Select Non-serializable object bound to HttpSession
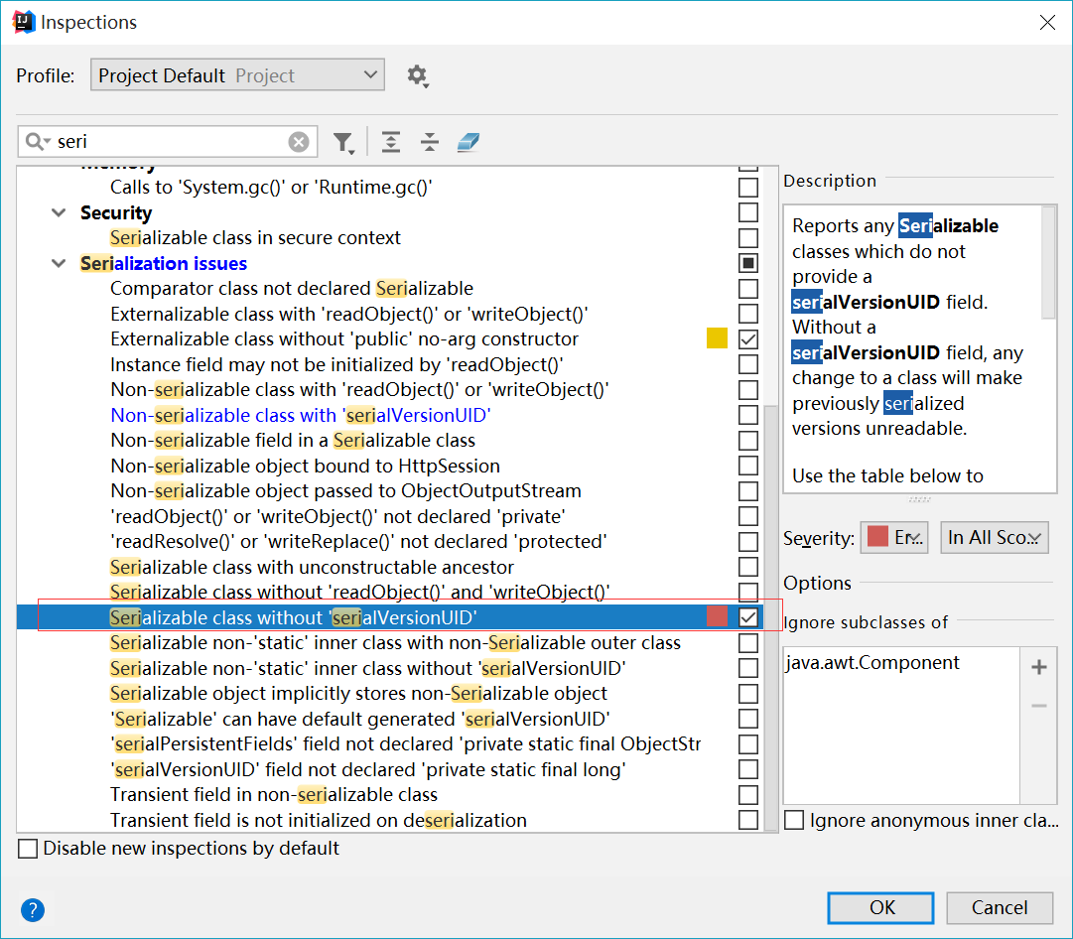 305,466
